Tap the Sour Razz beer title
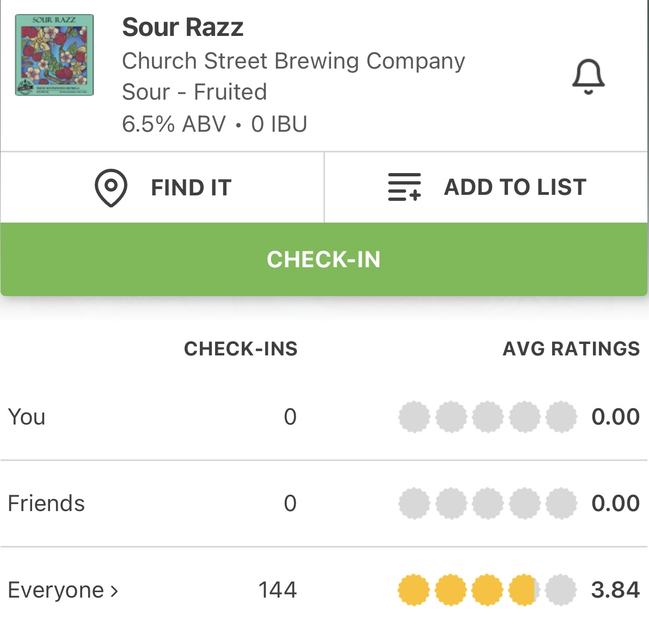 (182, 27)
